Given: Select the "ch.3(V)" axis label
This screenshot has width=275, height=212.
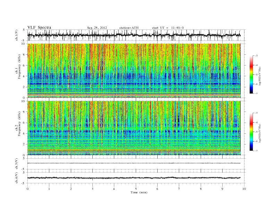Looking at the screenshot, I should tap(17, 164).
